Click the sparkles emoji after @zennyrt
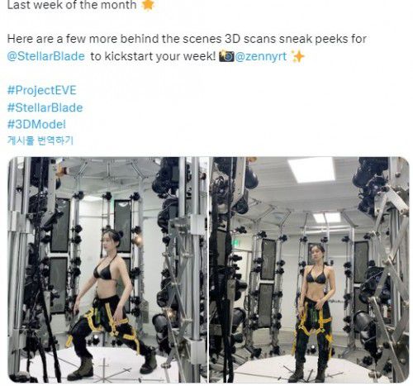 (x=297, y=56)
